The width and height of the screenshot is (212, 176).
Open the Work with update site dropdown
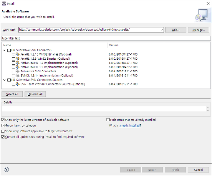162,30
